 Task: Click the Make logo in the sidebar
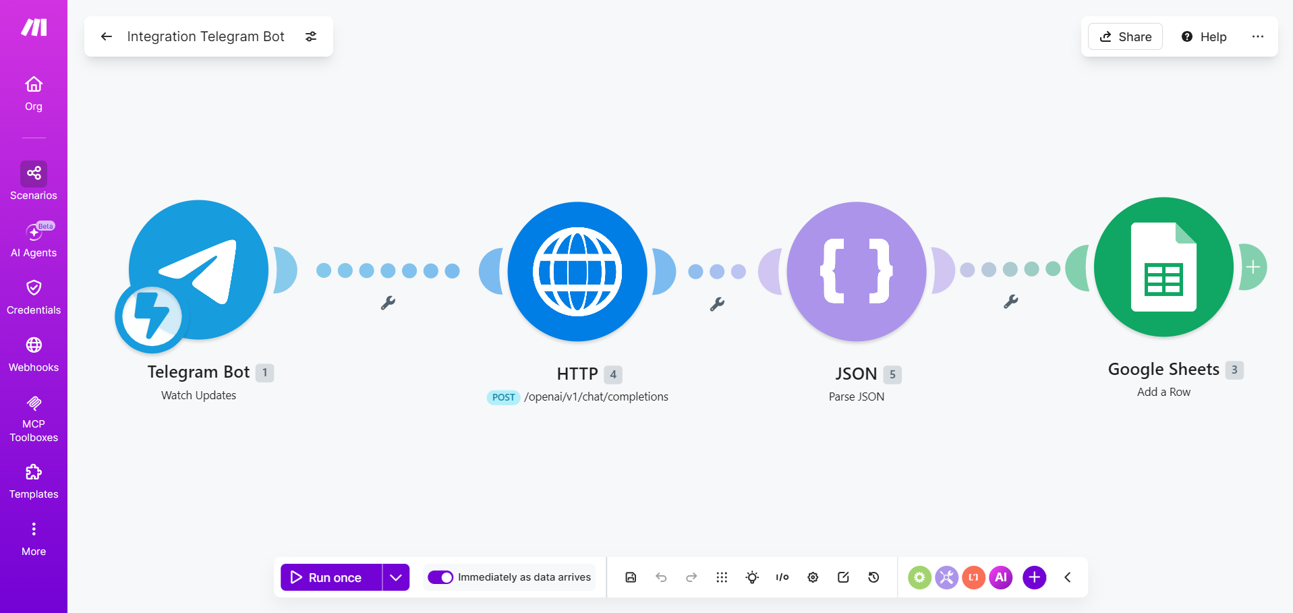(x=34, y=27)
